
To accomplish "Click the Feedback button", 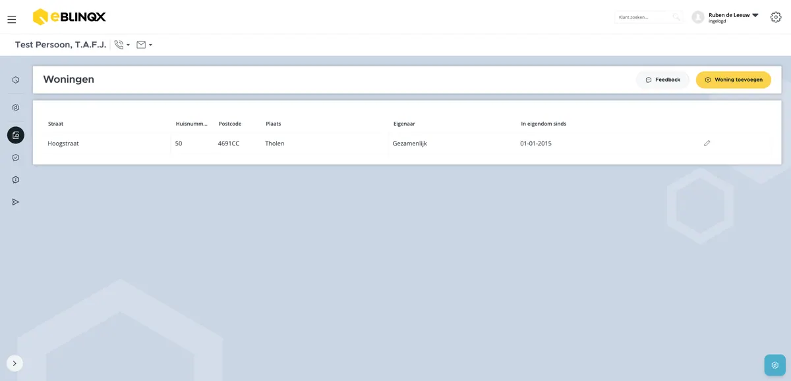I will [x=662, y=80].
